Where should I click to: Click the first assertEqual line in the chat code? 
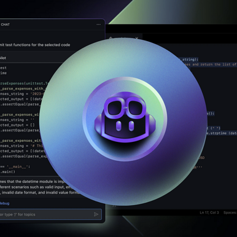(x=20, y=104)
